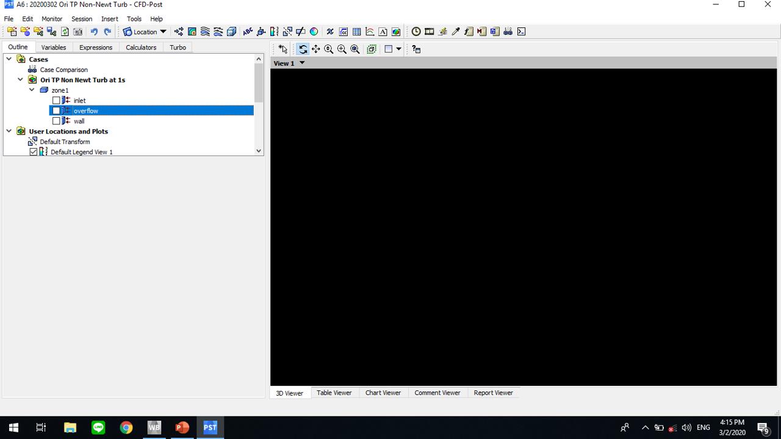Insert a Chart
This screenshot has width=781, height=439.
[370, 32]
